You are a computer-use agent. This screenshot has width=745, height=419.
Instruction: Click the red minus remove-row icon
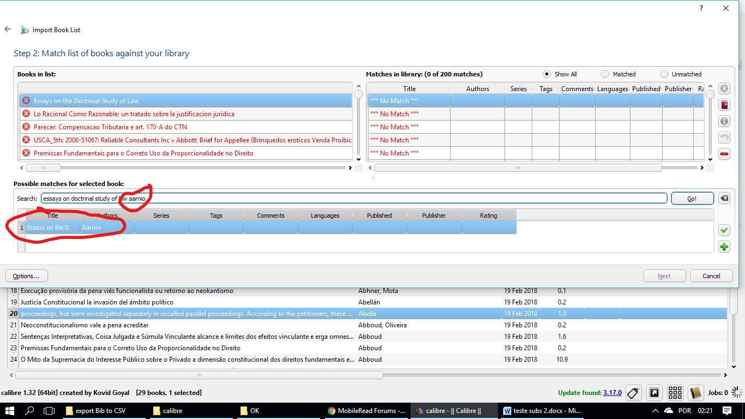tap(724, 154)
